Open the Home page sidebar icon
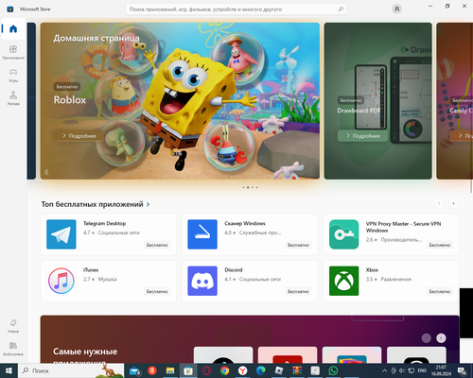 tap(13, 29)
